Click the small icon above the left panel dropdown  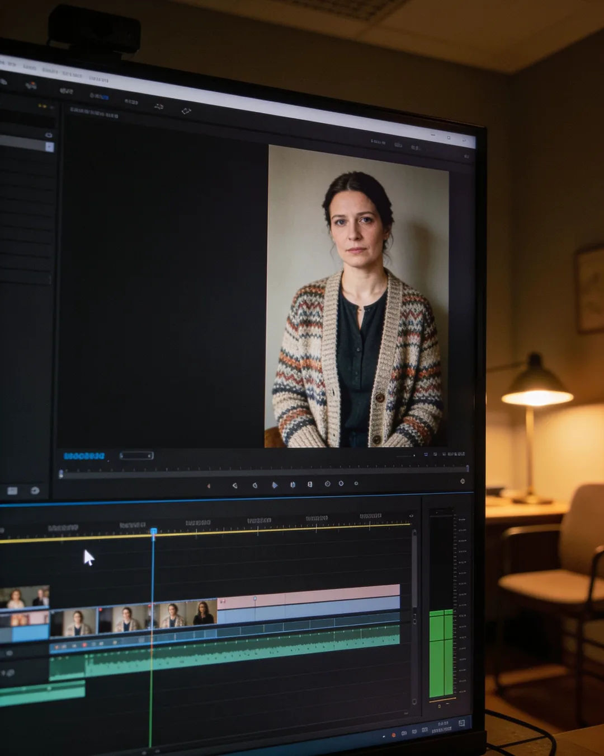pos(49,135)
